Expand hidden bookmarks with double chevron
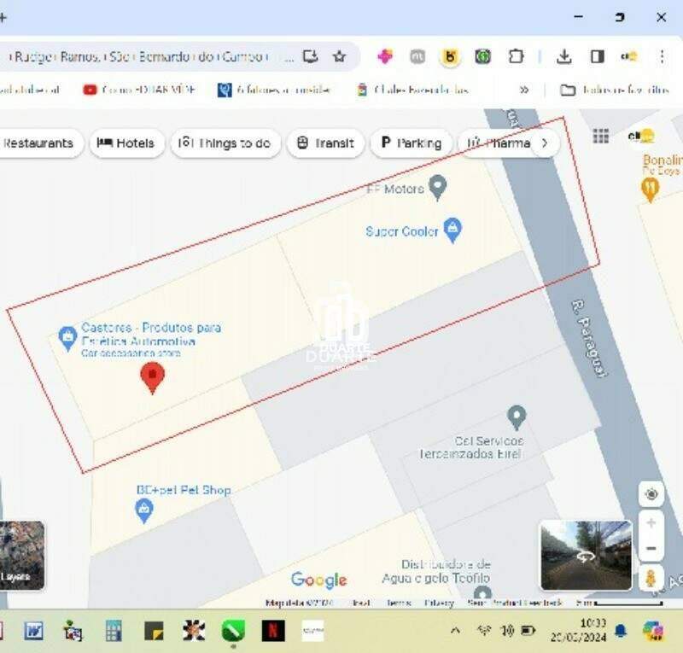 coord(524,90)
